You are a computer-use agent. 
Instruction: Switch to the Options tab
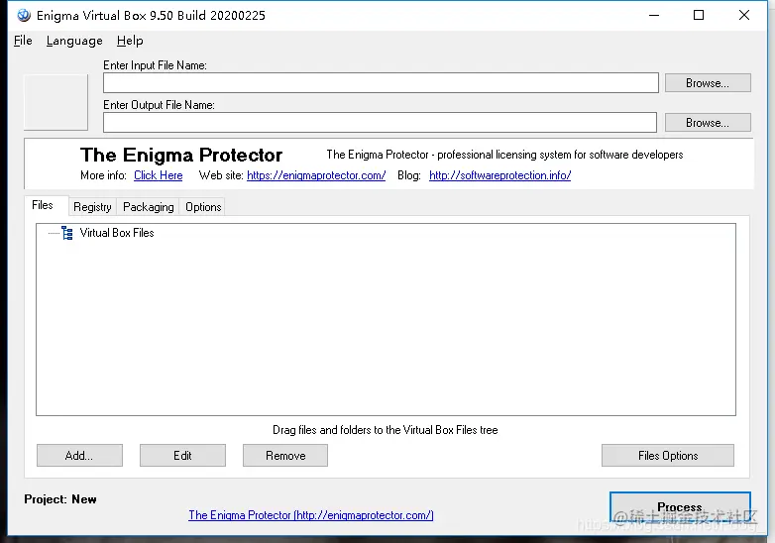[x=203, y=206]
